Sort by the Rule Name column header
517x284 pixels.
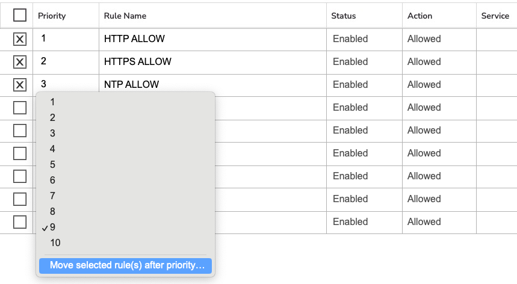click(125, 16)
